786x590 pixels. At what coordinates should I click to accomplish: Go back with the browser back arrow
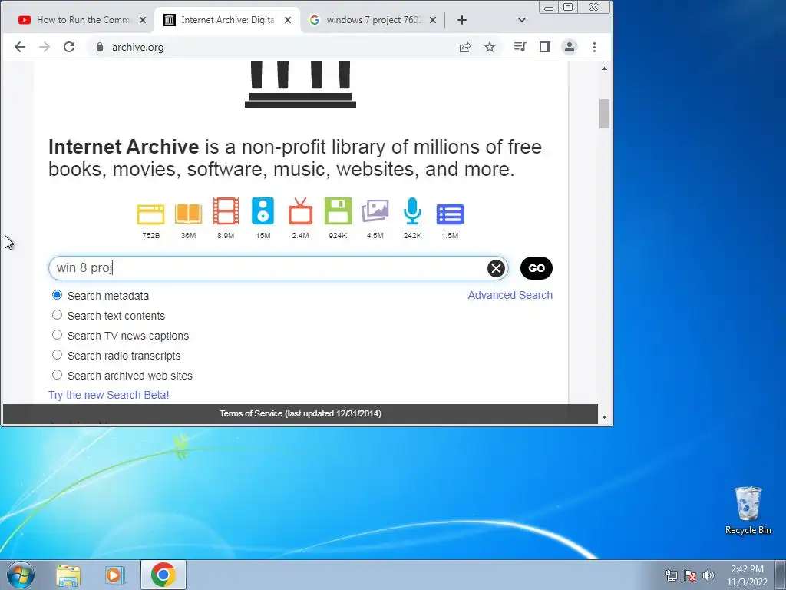[x=19, y=47]
